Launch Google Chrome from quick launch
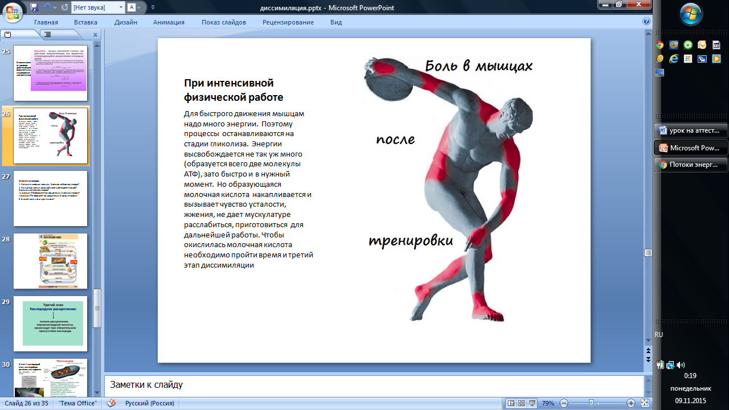The height and width of the screenshot is (410, 729). (x=660, y=45)
